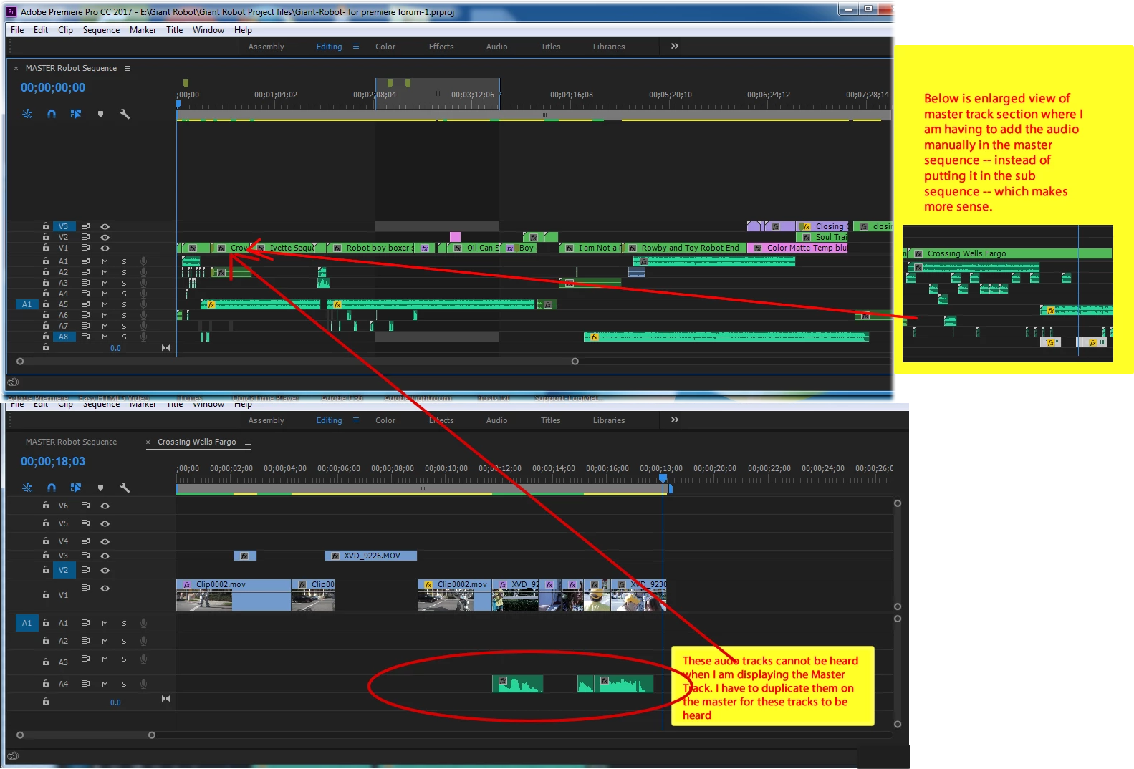Lock track V6 in Crossing Wells Fargo timeline
Image resolution: width=1134 pixels, height=769 pixels.
(x=46, y=505)
